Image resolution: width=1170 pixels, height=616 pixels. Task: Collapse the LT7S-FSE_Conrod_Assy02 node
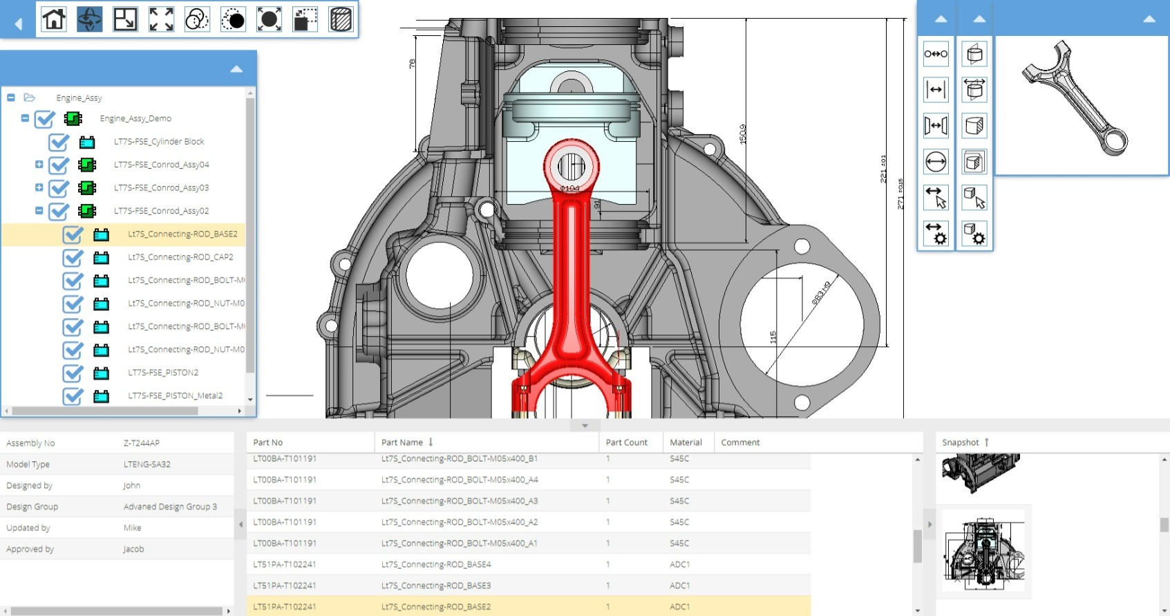(x=39, y=211)
